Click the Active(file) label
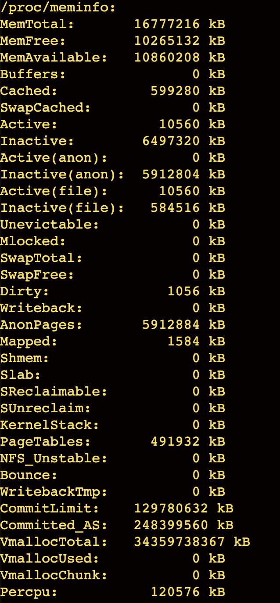This screenshot has width=280, height=603. point(54,191)
